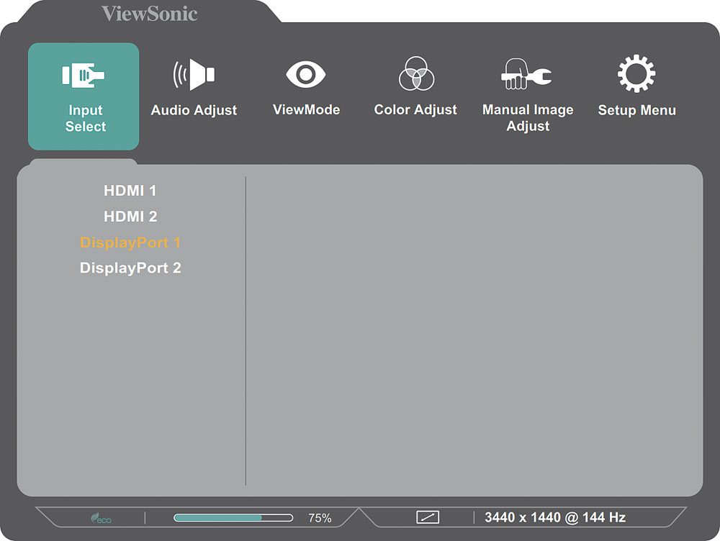
Task: Choose the highlighted DisplayPort 1 input
Action: tap(130, 242)
